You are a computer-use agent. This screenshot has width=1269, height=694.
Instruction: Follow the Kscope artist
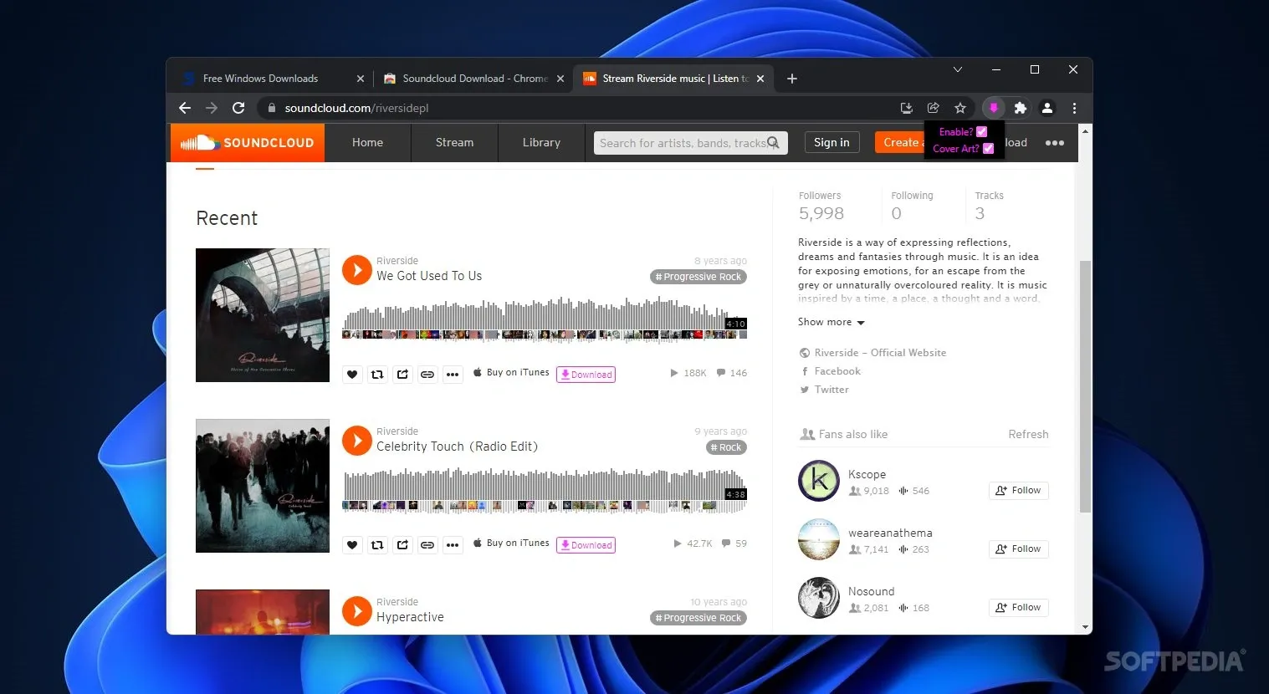tap(1018, 491)
